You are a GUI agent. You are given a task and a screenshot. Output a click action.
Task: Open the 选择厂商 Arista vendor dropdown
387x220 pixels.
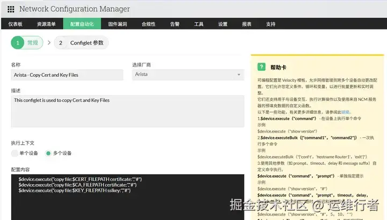188,75
